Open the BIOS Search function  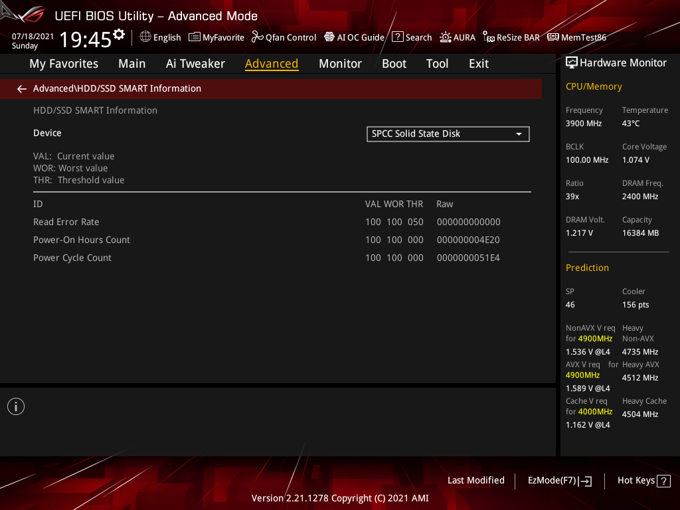tap(412, 37)
